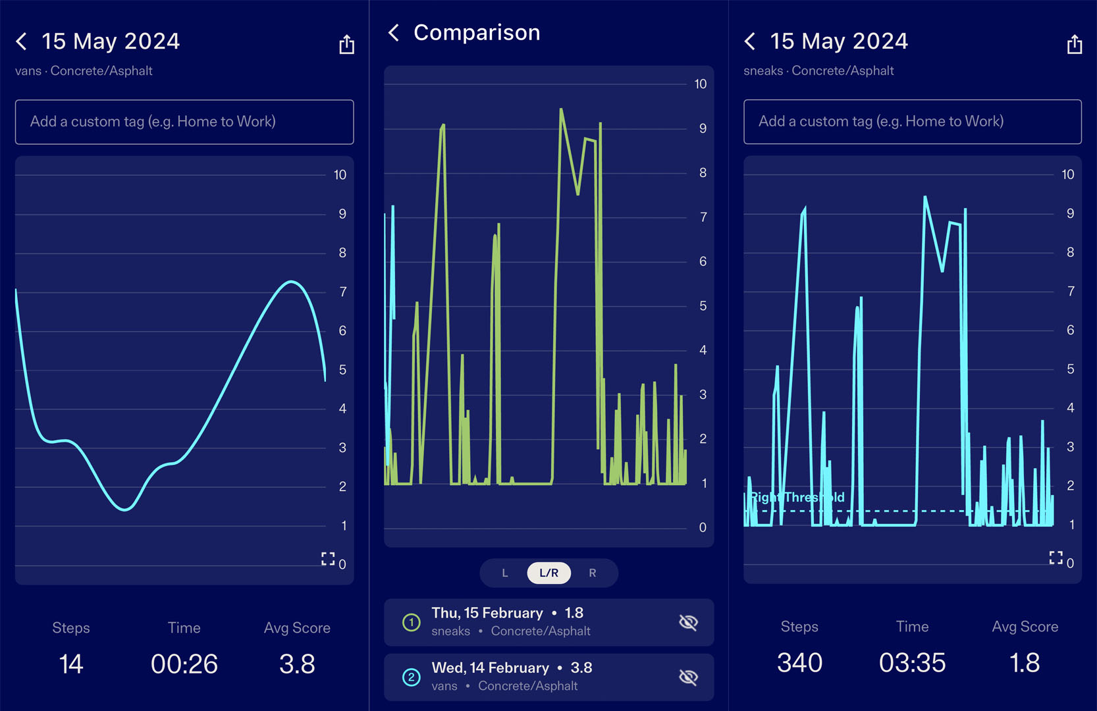Expand the sneaks chart to fullscreen
The width and height of the screenshot is (1097, 711).
[1056, 558]
